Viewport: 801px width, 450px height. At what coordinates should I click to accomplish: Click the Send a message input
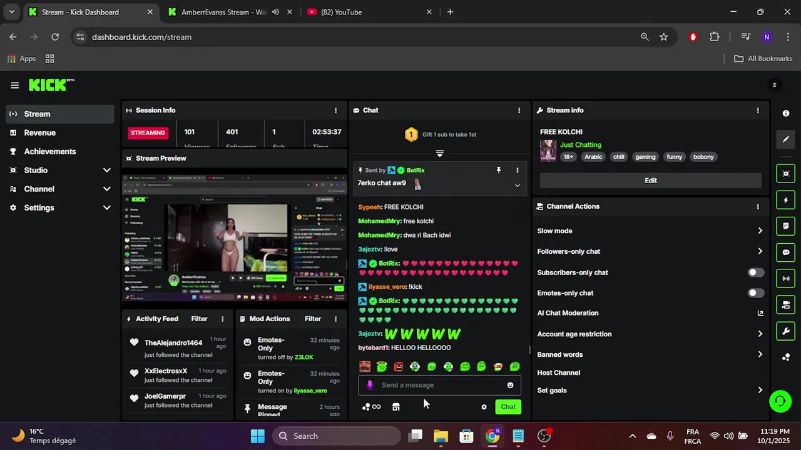[439, 385]
